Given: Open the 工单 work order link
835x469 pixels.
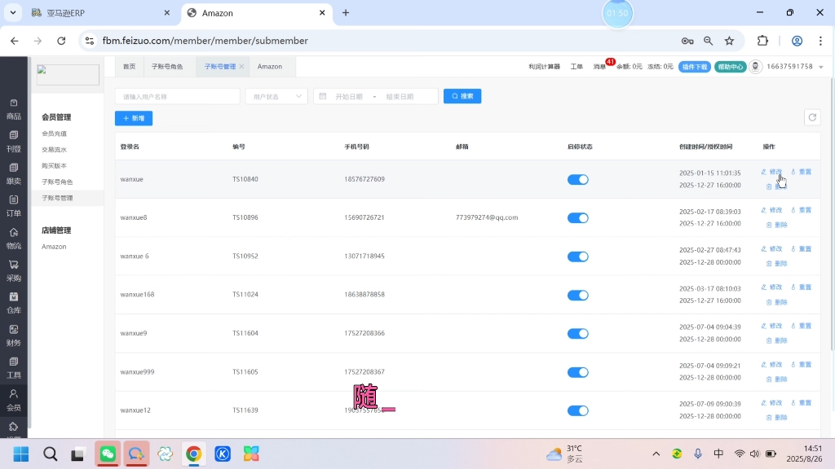Looking at the screenshot, I should pyautogui.click(x=577, y=67).
